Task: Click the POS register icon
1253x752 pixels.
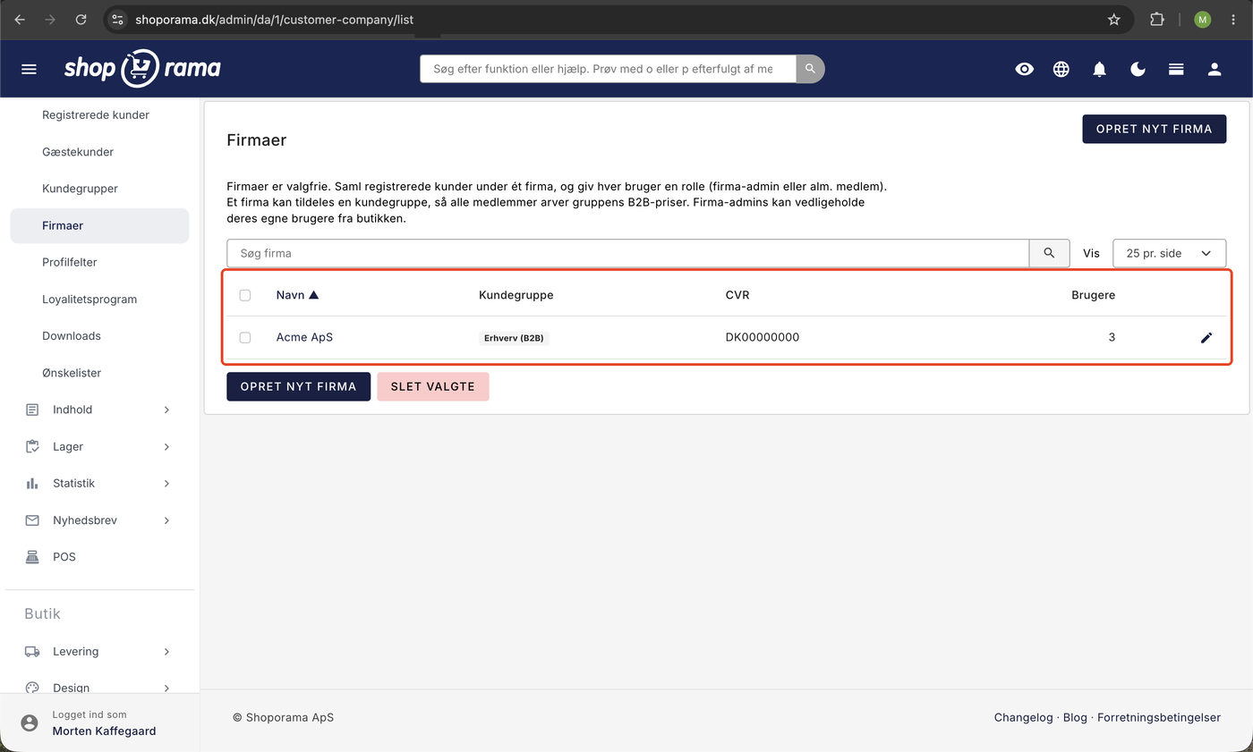Action: coord(32,556)
